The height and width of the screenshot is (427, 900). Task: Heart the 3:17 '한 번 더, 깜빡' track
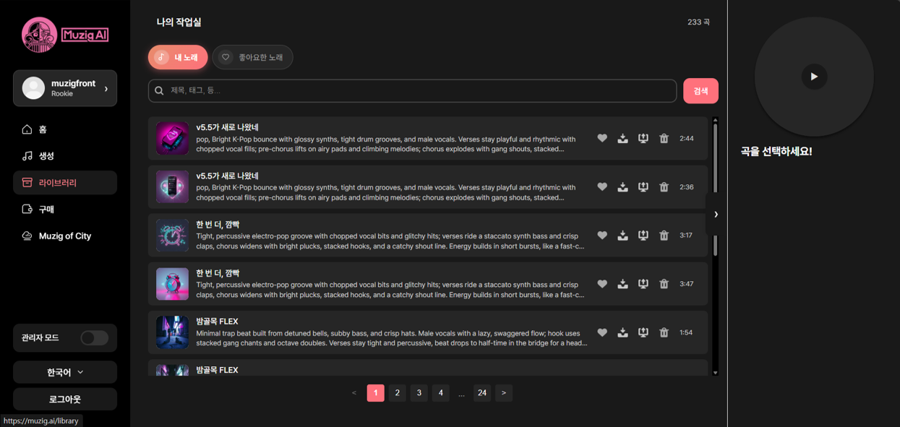coord(602,235)
